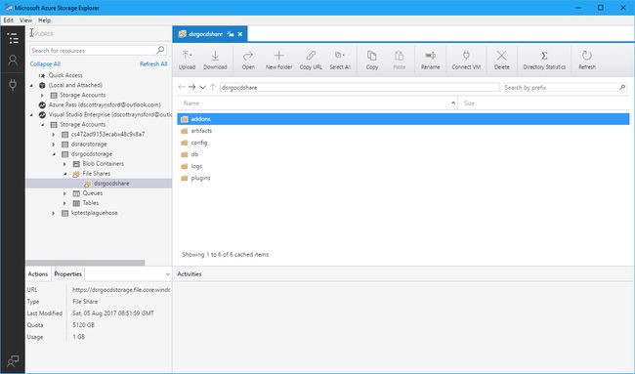Click the Refresh All link
The height and width of the screenshot is (374, 635).
tap(153, 63)
